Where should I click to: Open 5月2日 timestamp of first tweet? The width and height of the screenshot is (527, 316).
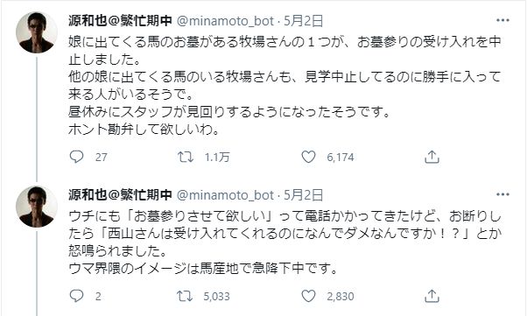point(303,21)
